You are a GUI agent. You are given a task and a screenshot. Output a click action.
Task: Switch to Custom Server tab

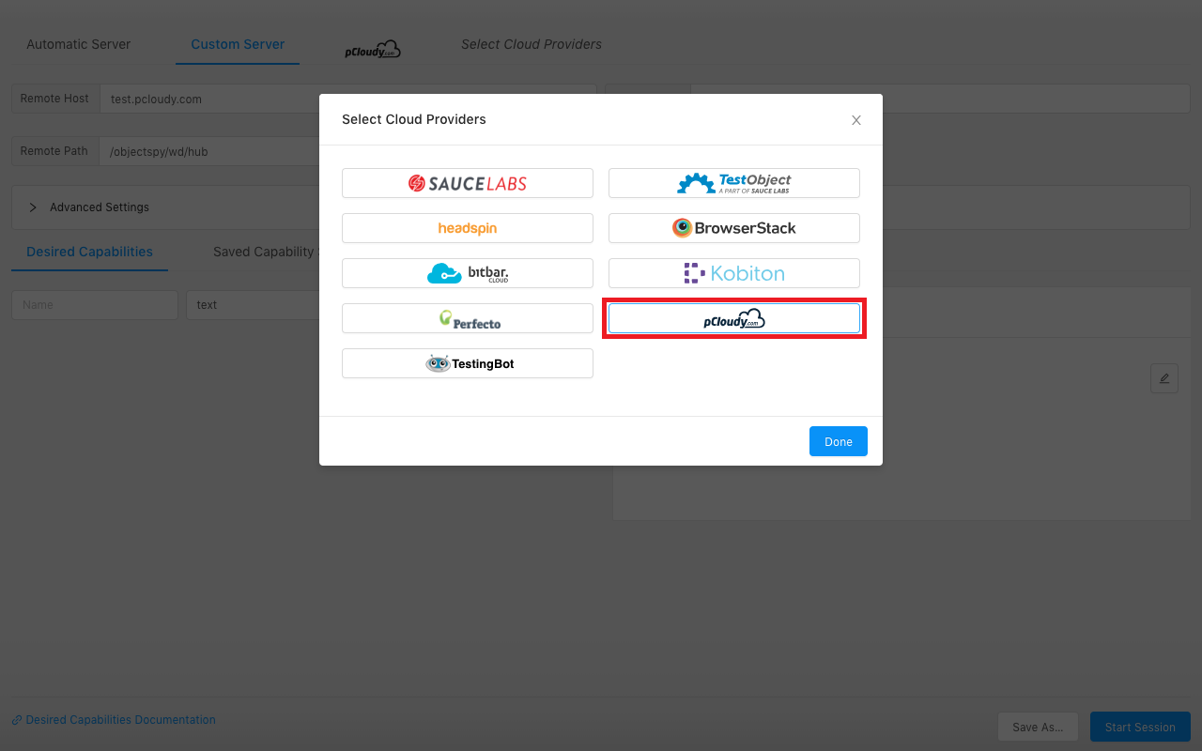pos(238,44)
